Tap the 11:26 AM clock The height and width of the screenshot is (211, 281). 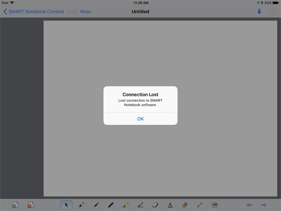pyautogui.click(x=141, y=3)
